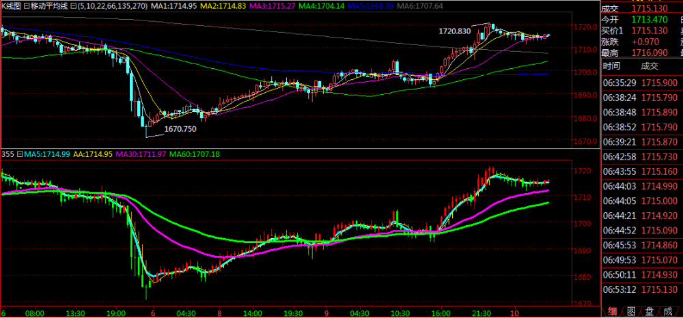Collapse the 移动平均线 indicator box icon
Image resolution: width=683 pixels, height=318 pixels.
pyautogui.click(x=27, y=7)
